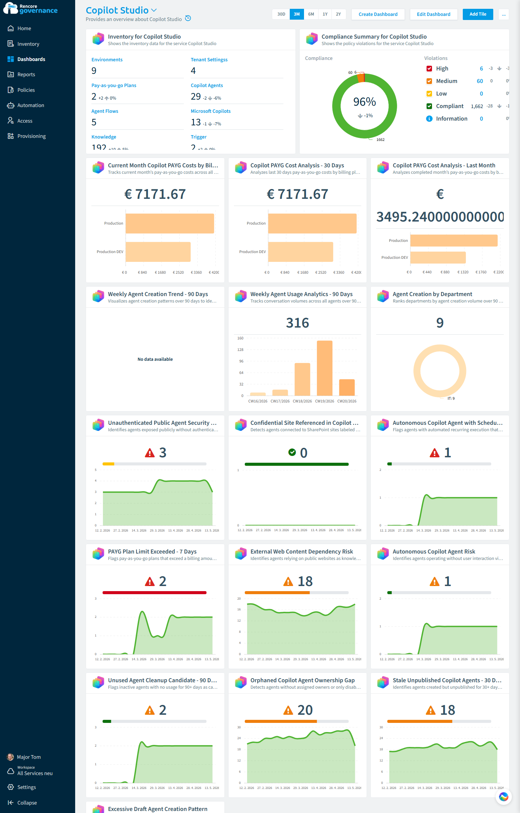Toggle the High violations checkbox
This screenshot has height=813, width=520.
coord(429,68)
